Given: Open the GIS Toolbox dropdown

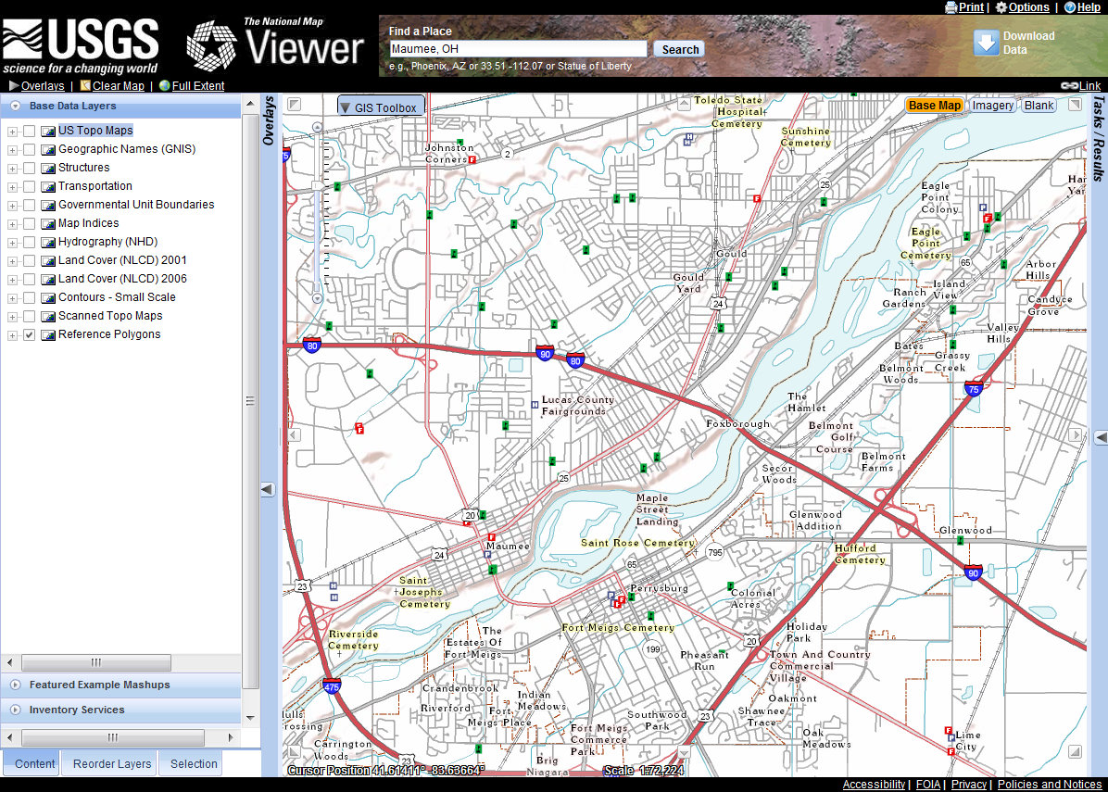Looking at the screenshot, I should 381,107.
